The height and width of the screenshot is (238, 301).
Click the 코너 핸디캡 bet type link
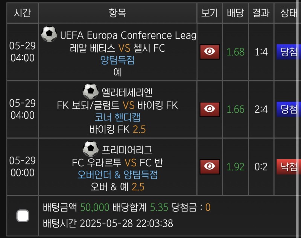pyautogui.click(x=117, y=118)
